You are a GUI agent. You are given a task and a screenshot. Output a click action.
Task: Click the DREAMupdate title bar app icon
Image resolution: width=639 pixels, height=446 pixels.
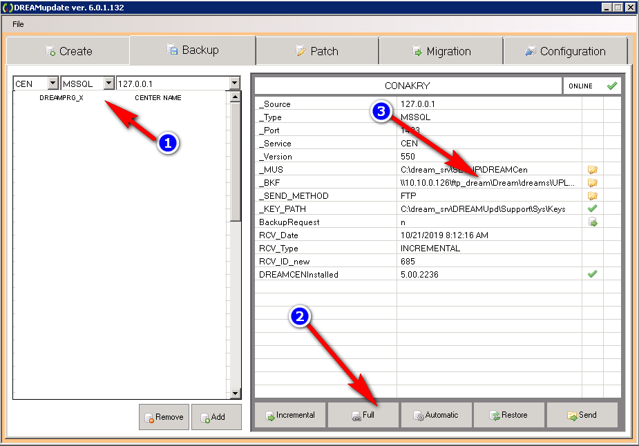pyautogui.click(x=8, y=8)
